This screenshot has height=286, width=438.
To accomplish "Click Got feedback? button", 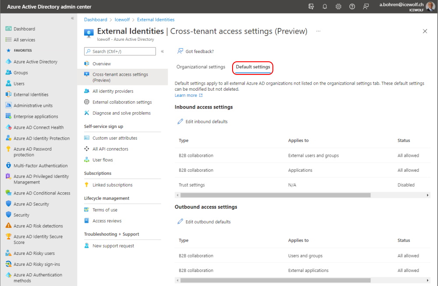I will point(195,51).
